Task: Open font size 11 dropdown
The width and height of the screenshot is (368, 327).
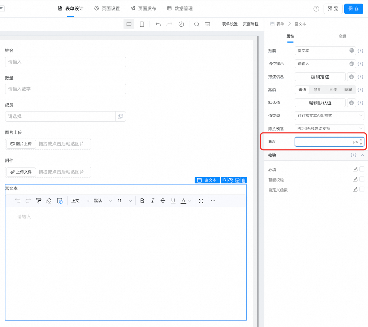Action: point(125,201)
